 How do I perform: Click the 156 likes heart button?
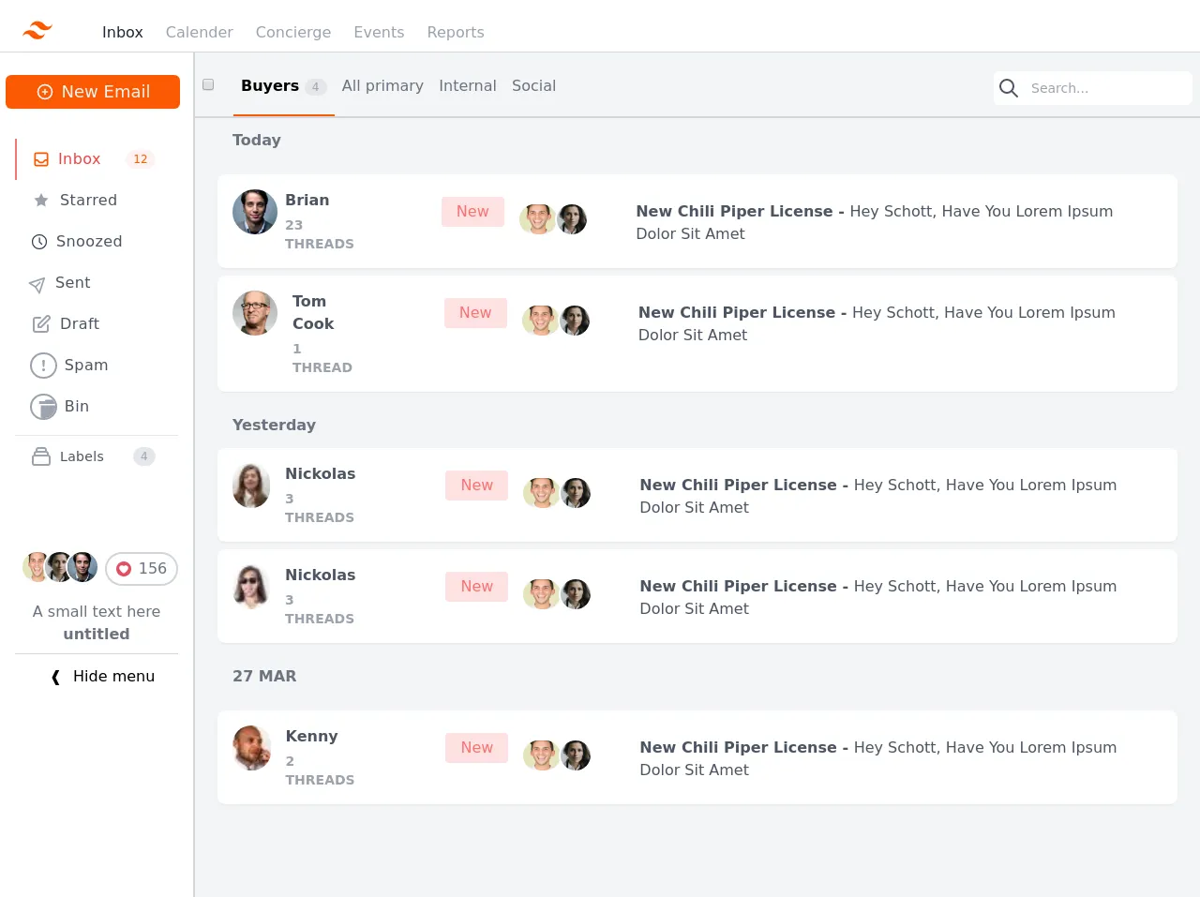click(x=142, y=569)
